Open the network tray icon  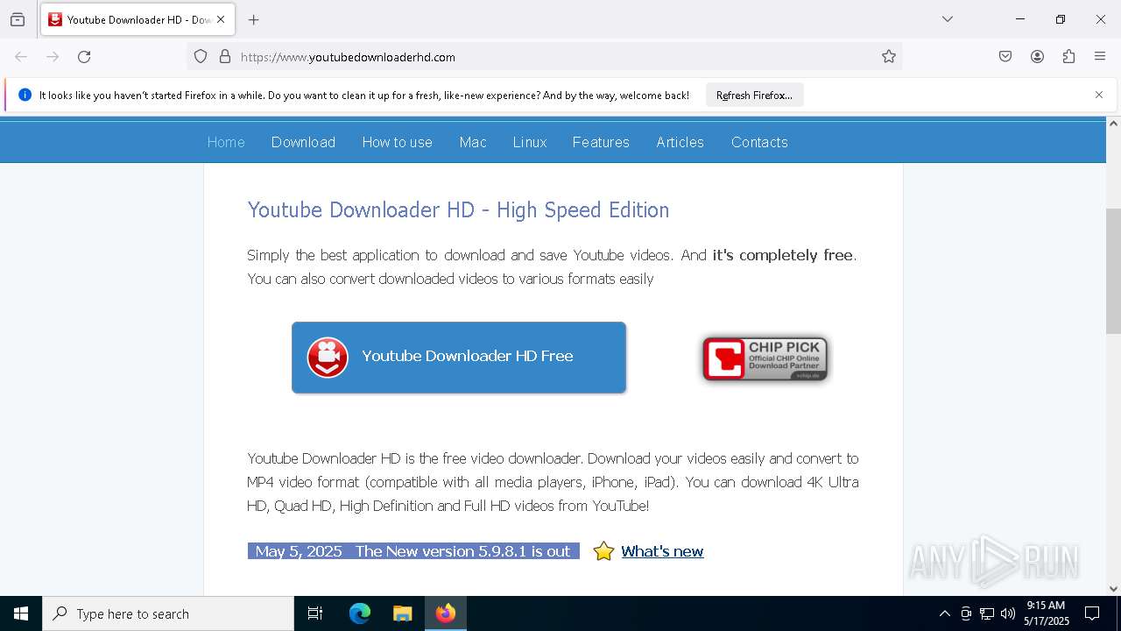click(987, 613)
